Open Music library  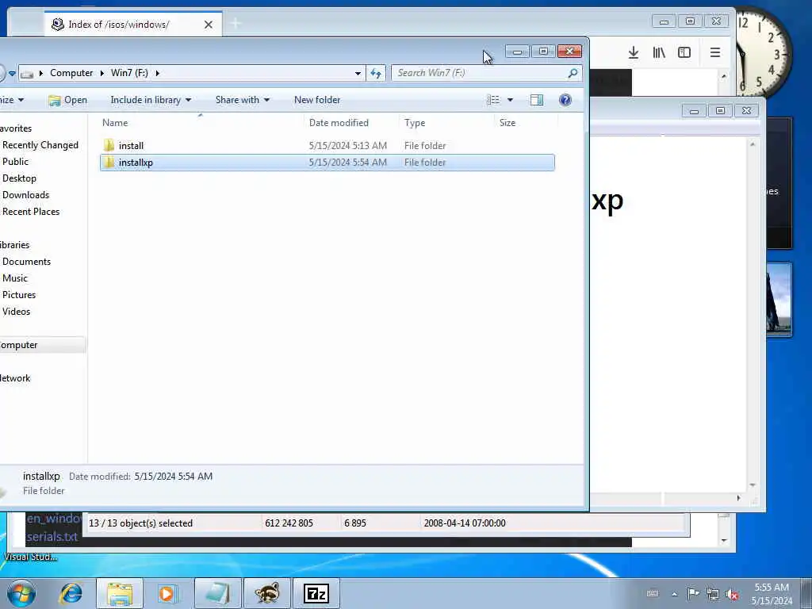(15, 278)
